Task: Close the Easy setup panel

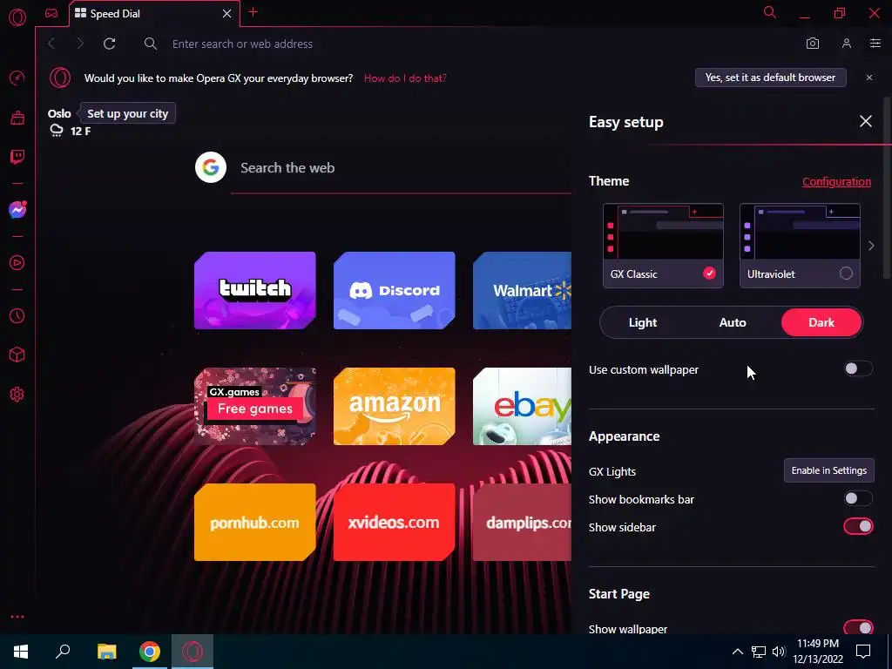Action: tap(865, 121)
